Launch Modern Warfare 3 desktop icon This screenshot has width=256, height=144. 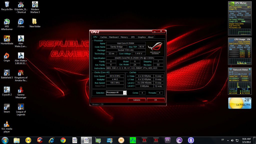click(35, 7)
